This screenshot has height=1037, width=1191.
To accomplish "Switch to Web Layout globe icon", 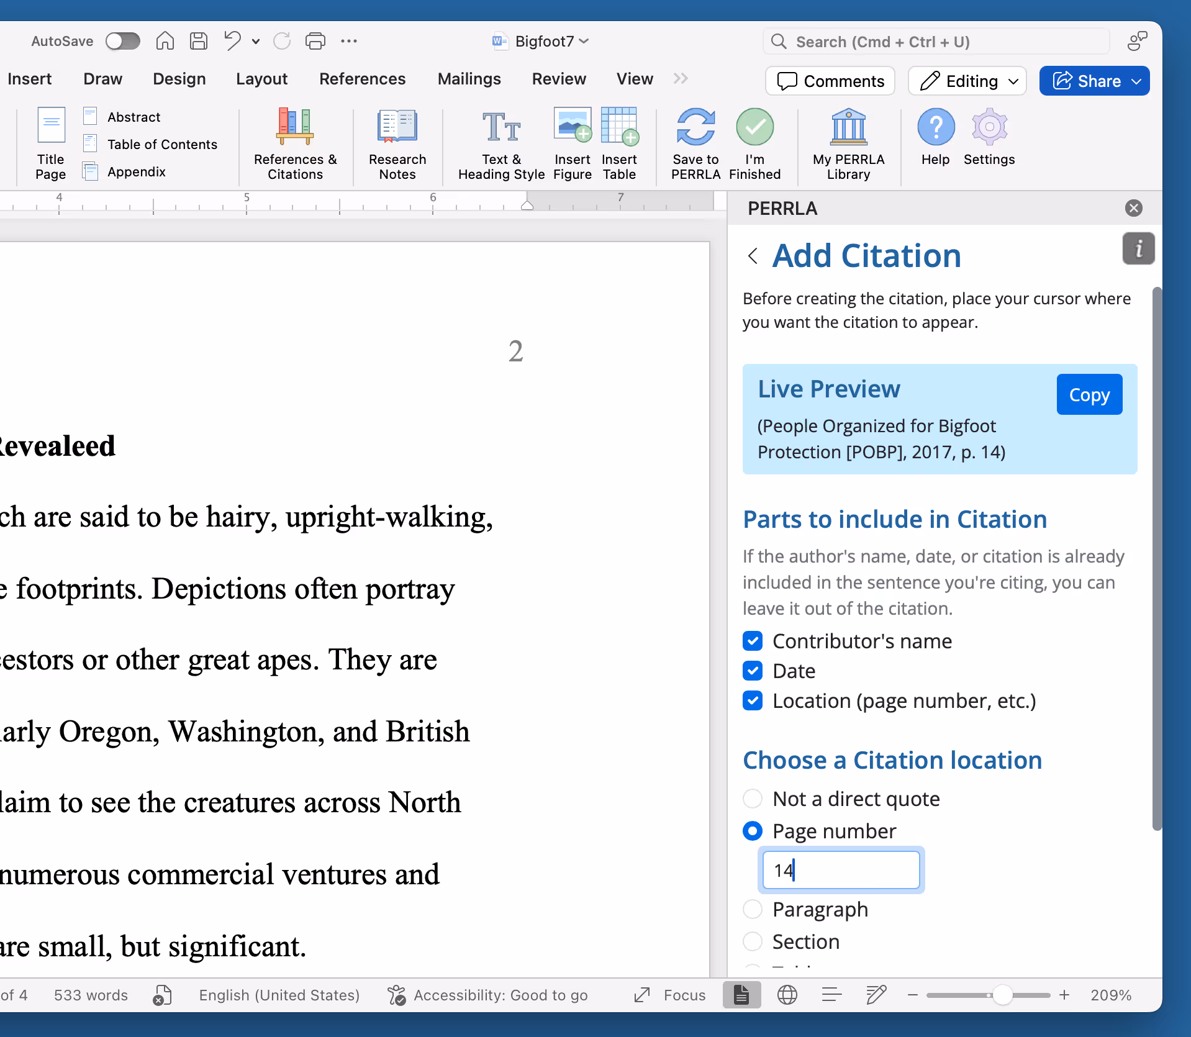I will tap(787, 995).
